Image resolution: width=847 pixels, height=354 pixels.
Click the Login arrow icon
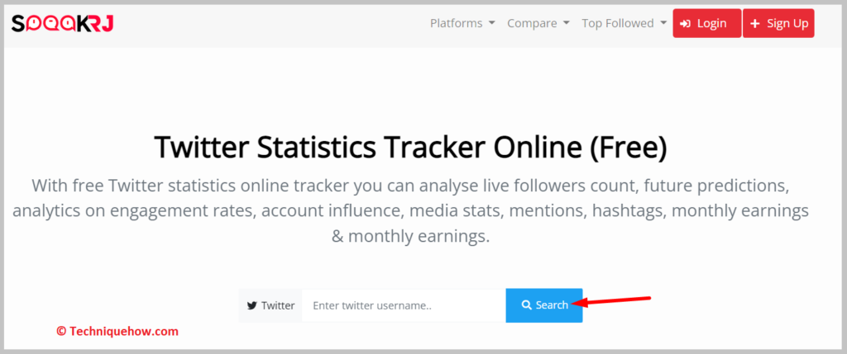pyautogui.click(x=685, y=24)
